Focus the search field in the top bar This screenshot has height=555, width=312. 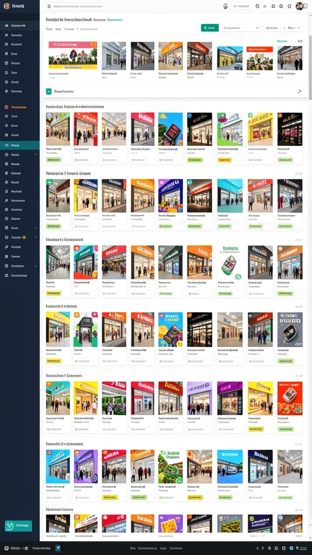coord(76,7)
